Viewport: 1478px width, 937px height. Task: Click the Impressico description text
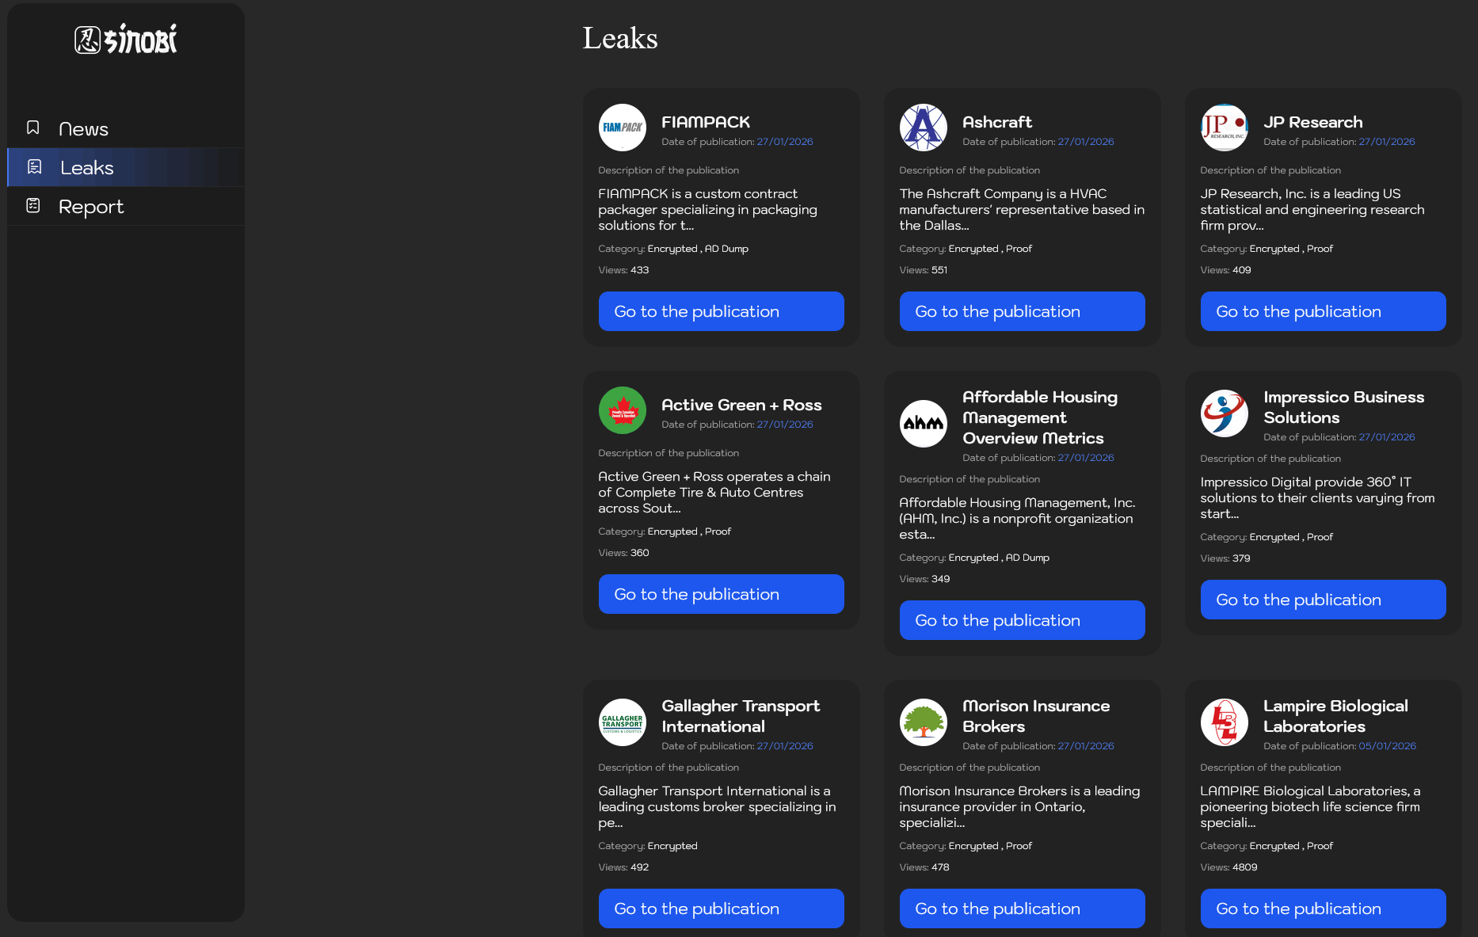point(1317,497)
